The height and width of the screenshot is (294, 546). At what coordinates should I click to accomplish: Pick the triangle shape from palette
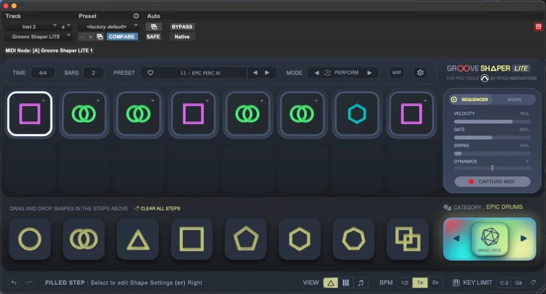(x=138, y=239)
